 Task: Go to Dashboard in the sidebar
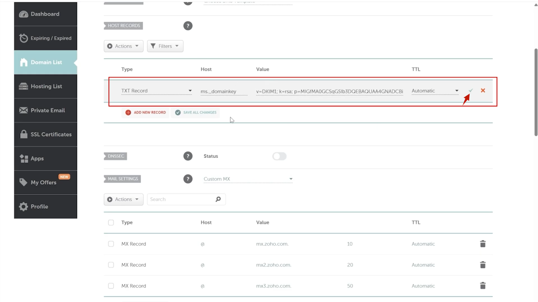click(45, 14)
